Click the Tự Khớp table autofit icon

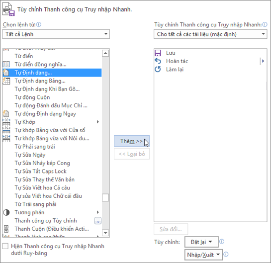6,122
